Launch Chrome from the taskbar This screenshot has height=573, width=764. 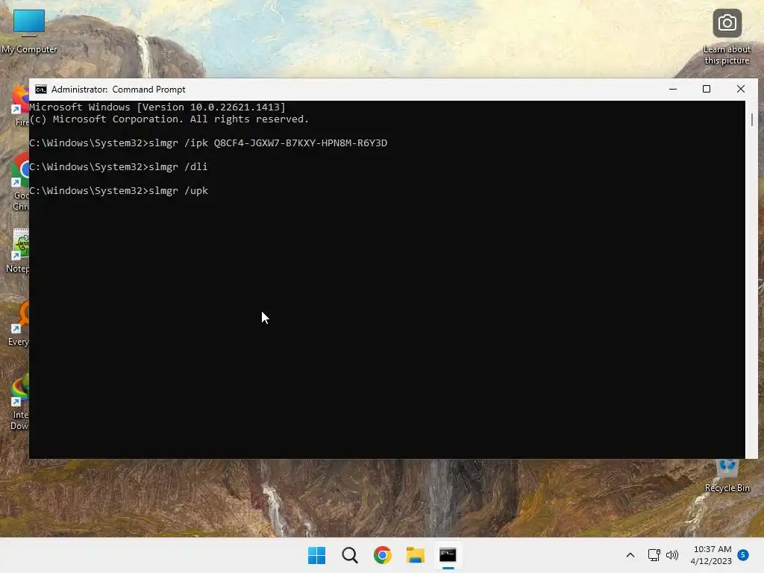point(383,555)
